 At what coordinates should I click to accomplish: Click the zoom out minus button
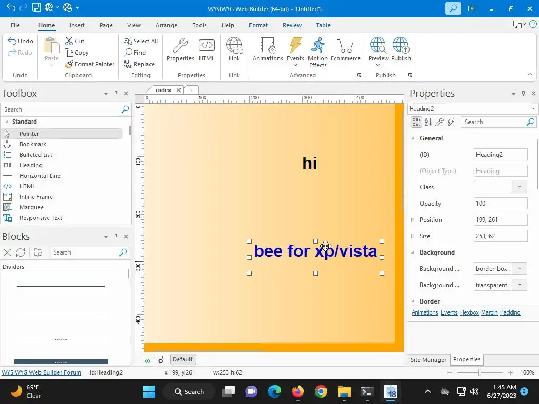click(x=450, y=373)
